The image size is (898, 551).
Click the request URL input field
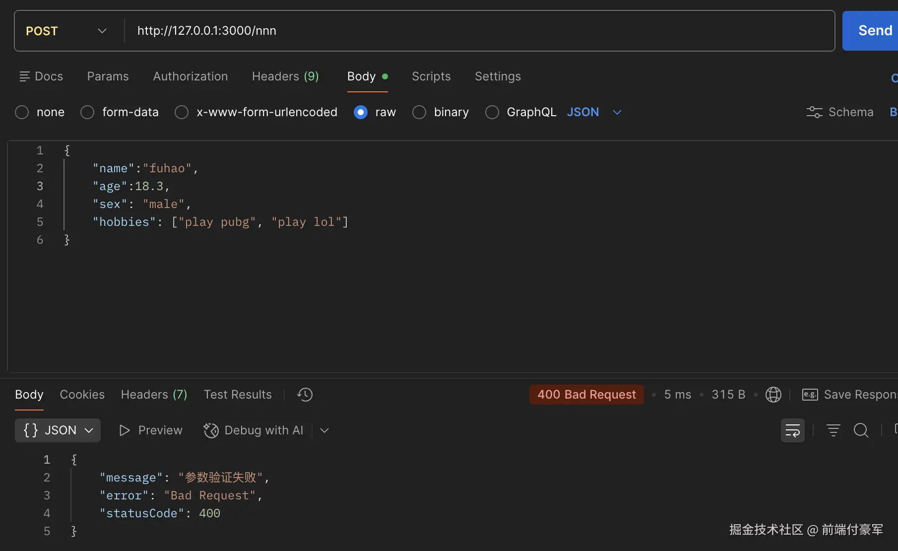(x=476, y=31)
